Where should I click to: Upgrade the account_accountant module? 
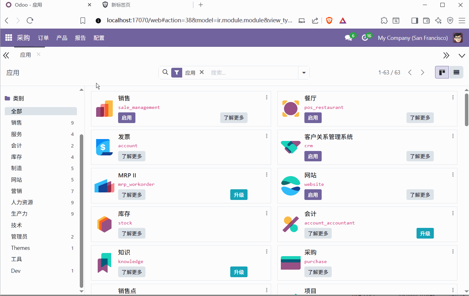425,234
